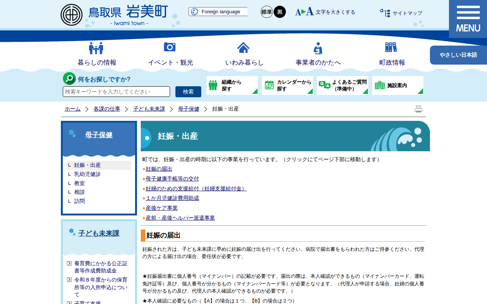Screen dimensions: 487x304
Task: Open the 母子保健 sidebar heading link
Action: coord(99,135)
